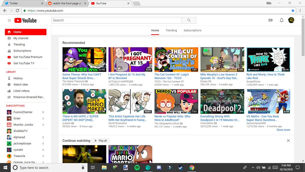Open File Explorer from the taskbar
305x172 pixels.
104,167
